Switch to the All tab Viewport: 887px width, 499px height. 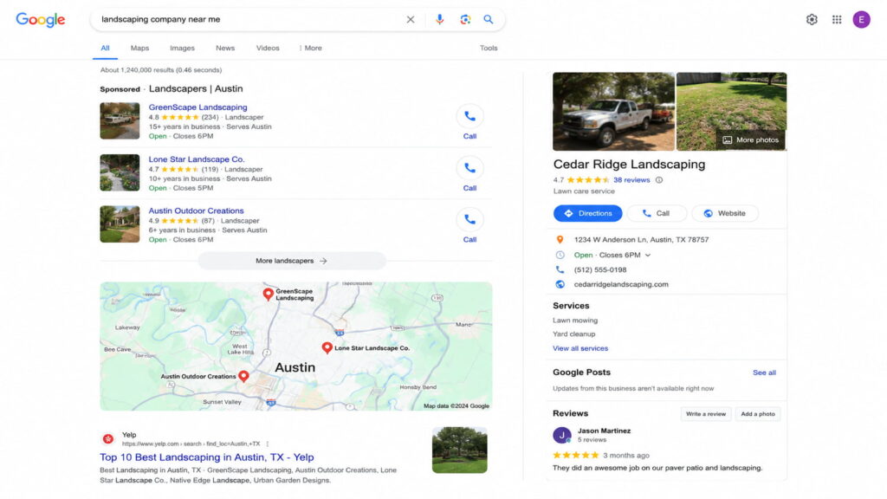pyautogui.click(x=105, y=49)
